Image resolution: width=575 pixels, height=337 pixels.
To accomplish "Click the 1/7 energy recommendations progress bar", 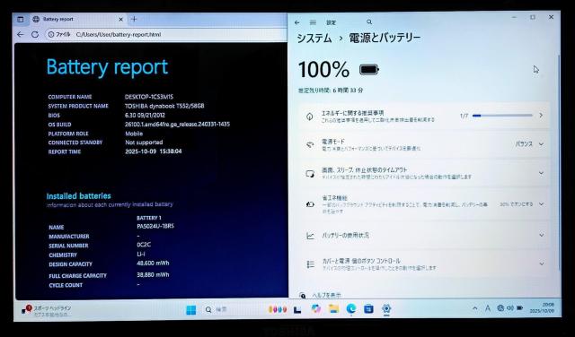I will coord(502,116).
